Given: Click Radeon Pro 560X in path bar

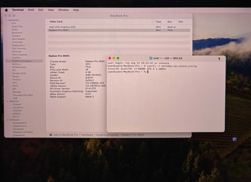Looking at the screenshot, I should (133, 135).
